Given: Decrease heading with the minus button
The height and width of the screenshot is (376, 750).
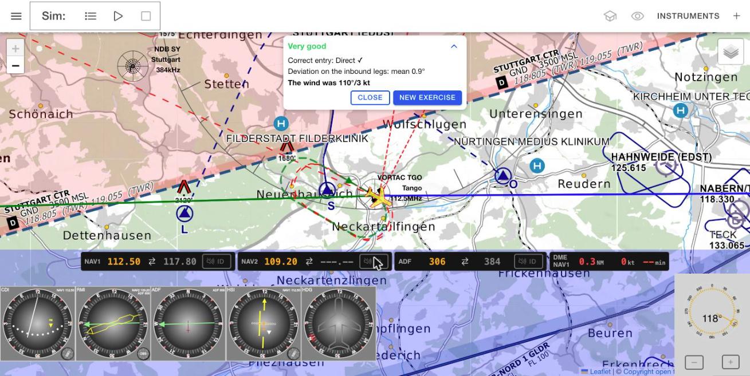Looking at the screenshot, I should click(694, 362).
